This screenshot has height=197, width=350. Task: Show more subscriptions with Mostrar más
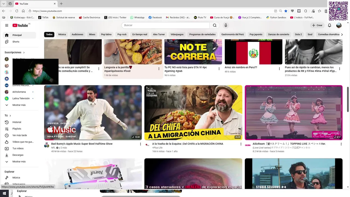coord(19,105)
